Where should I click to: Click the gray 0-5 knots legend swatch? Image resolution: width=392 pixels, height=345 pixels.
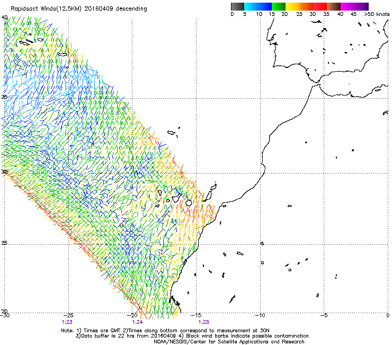tap(237, 6)
